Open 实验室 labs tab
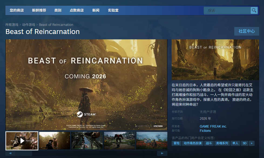The width and height of the screenshot is (264, 158). point(113,11)
